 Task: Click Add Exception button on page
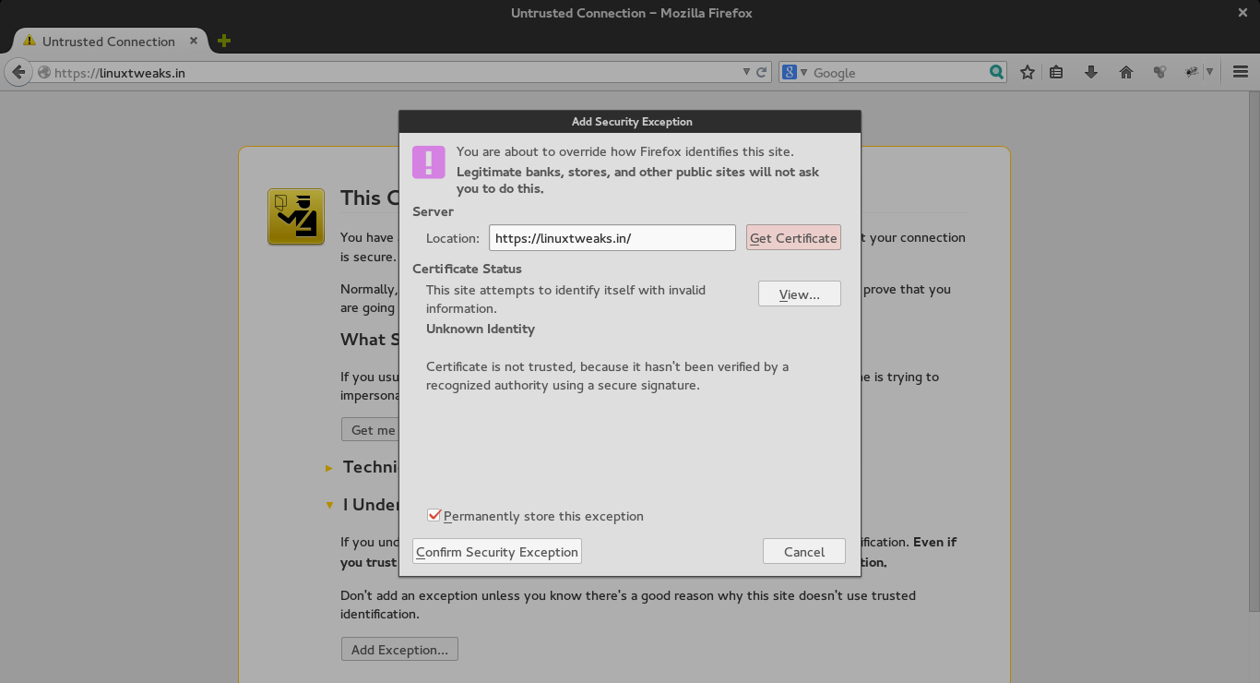tap(399, 649)
